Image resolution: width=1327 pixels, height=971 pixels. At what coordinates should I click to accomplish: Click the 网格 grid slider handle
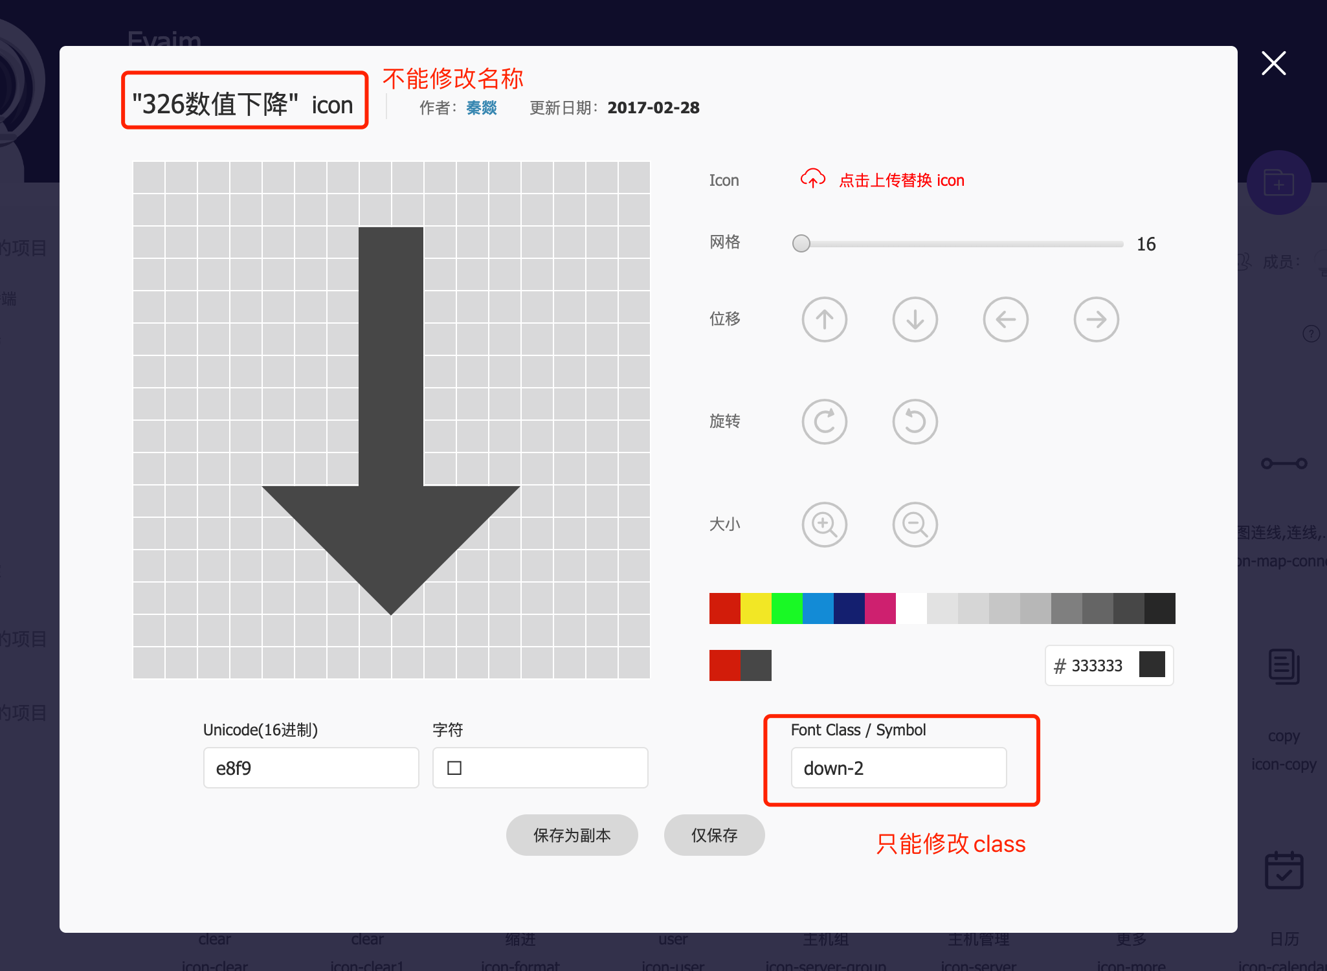pos(801,243)
